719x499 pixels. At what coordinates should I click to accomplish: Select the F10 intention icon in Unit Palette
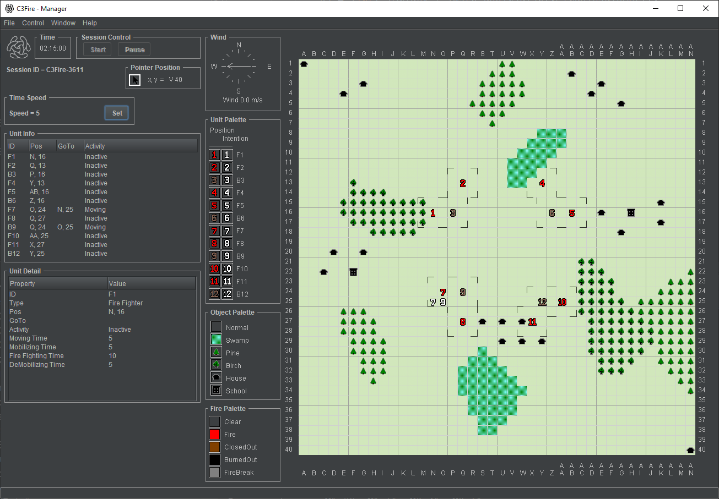pos(227,269)
